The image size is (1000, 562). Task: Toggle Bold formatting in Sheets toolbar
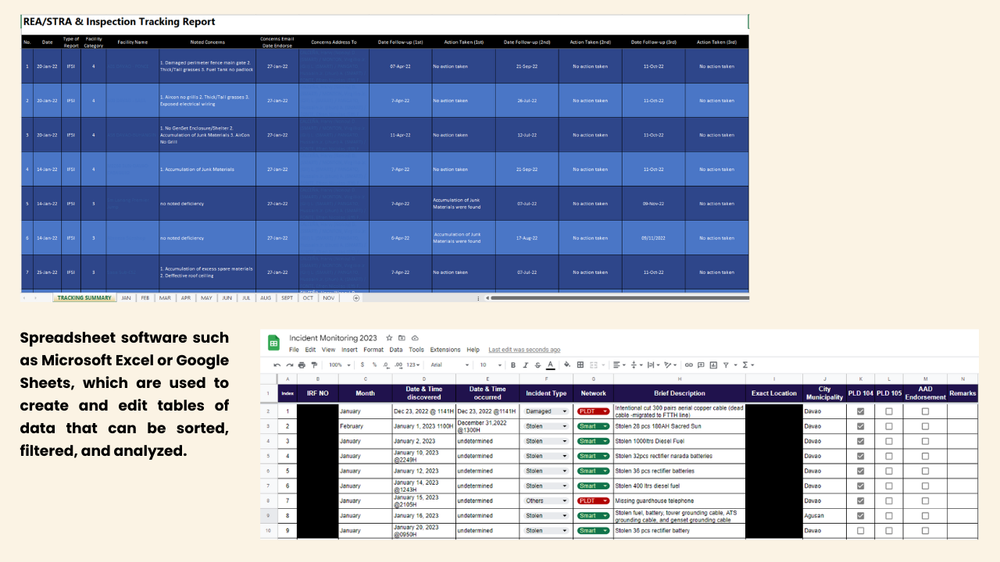coord(513,365)
